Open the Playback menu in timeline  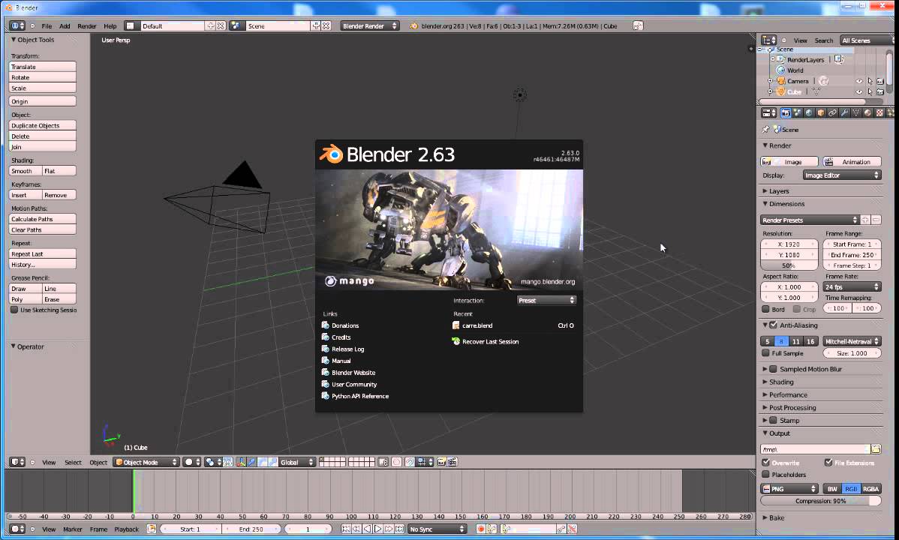click(x=126, y=529)
